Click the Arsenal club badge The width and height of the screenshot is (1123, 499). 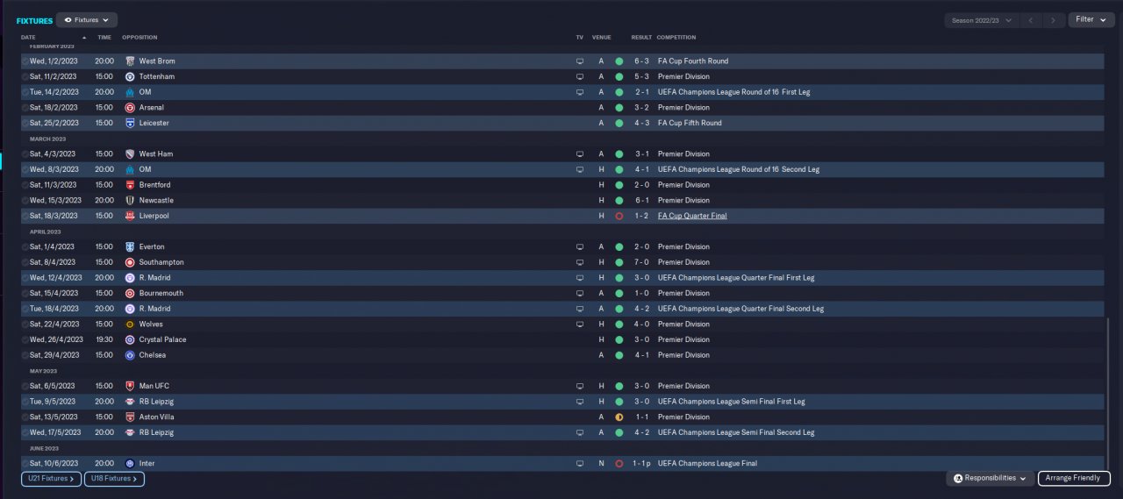[130, 108]
